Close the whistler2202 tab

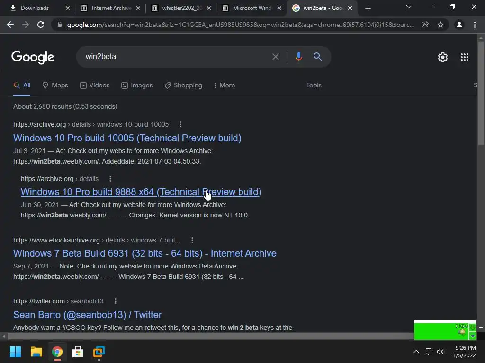(x=209, y=8)
